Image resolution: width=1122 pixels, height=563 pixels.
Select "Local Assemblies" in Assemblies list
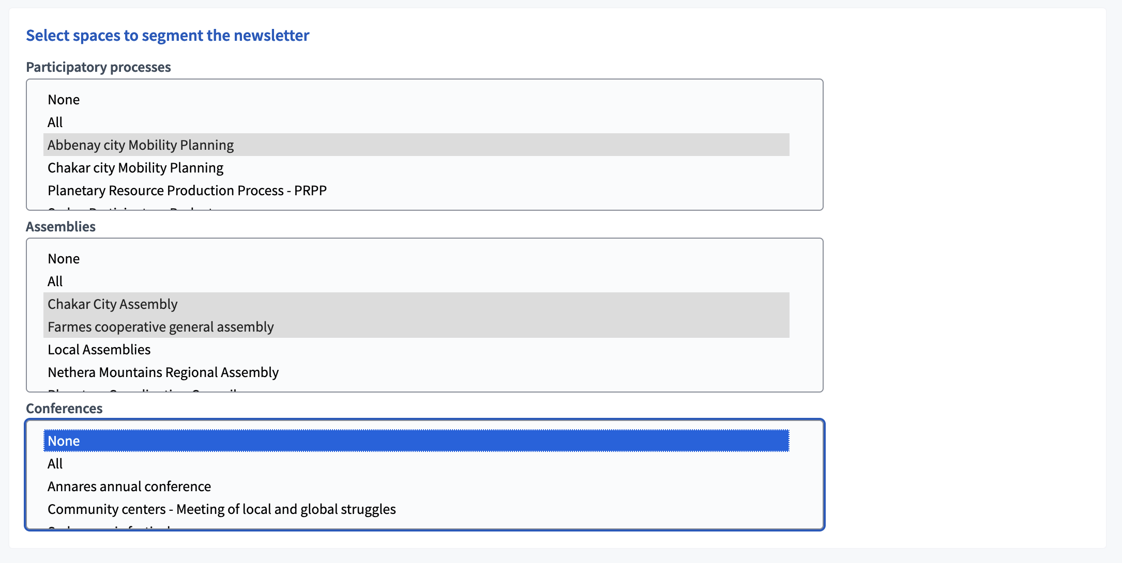pyautogui.click(x=99, y=349)
